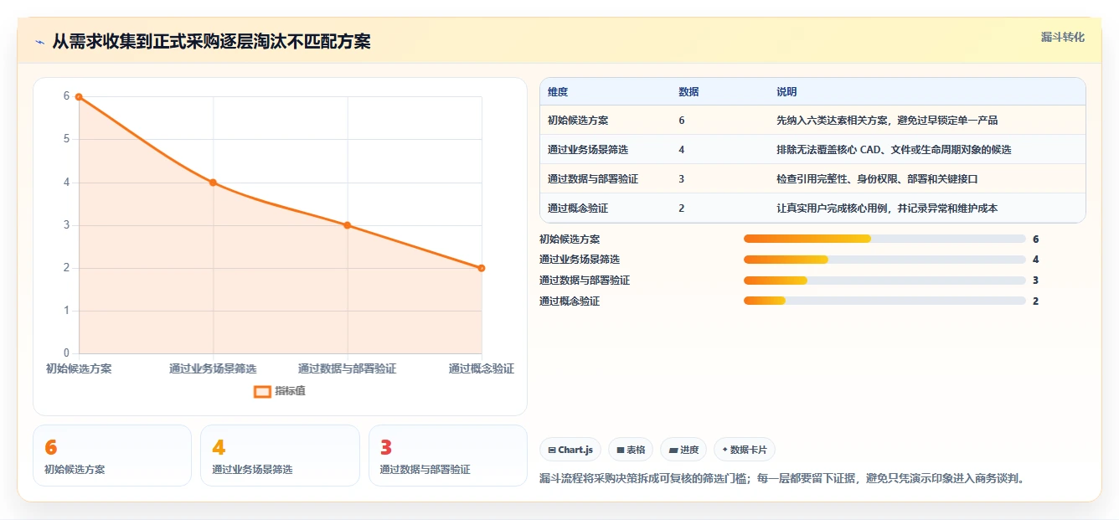Select the 表格 tag chip
The image size is (1119, 520).
click(x=631, y=450)
